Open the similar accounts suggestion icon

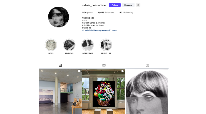tap(138, 5)
